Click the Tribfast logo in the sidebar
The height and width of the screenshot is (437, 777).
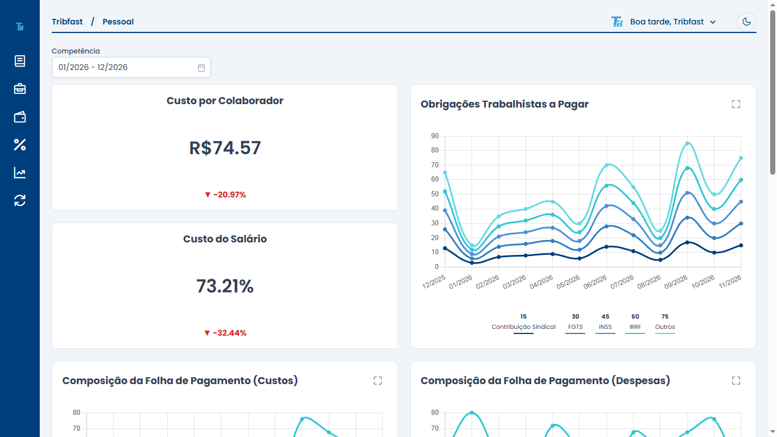click(x=20, y=26)
